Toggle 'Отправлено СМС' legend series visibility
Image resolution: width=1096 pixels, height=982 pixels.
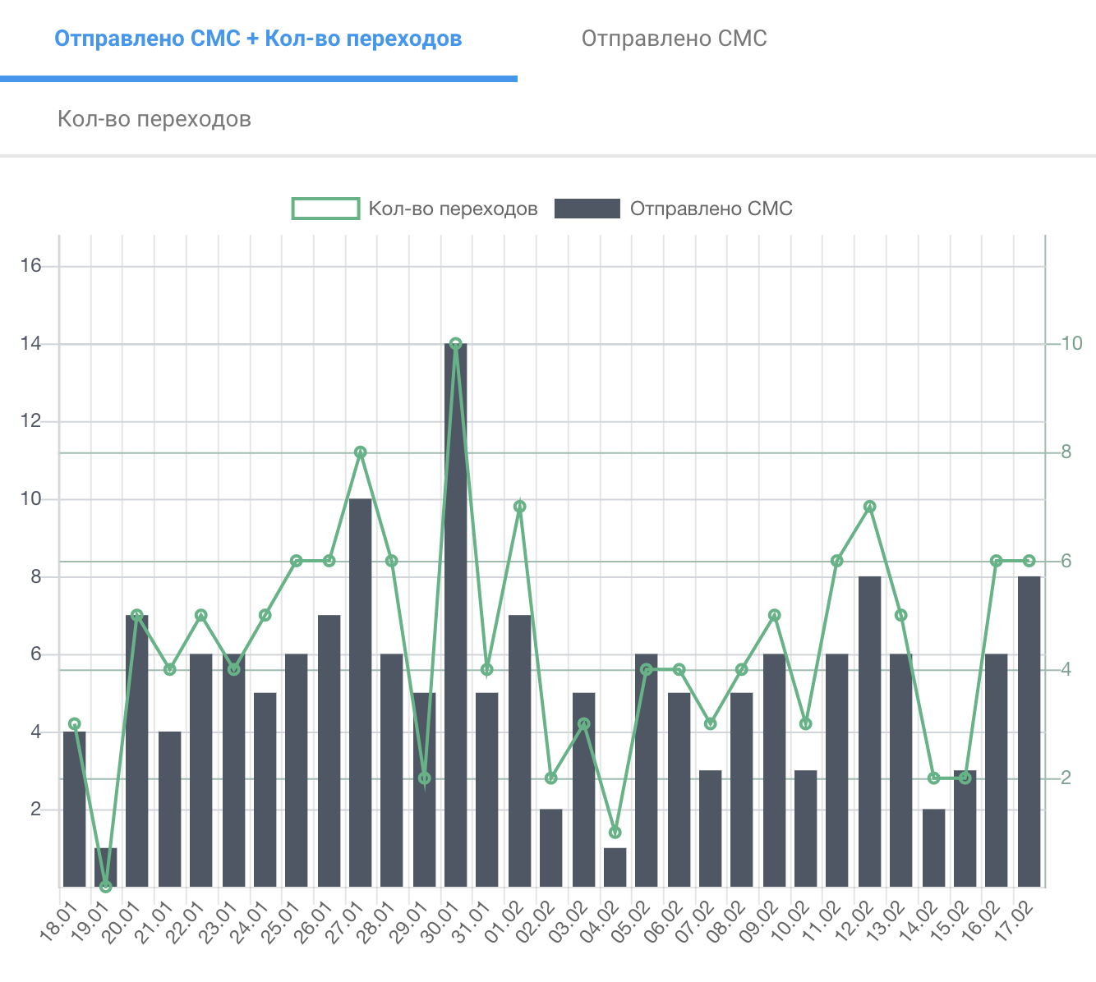point(711,209)
